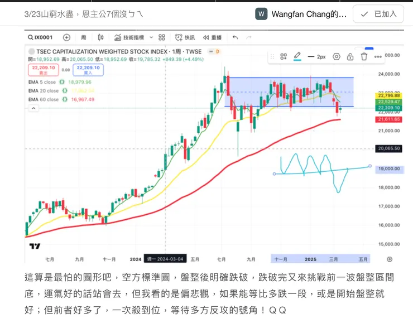413x323 pixels.
Task: Start bar replay with 重播
Action: pos(212,37)
